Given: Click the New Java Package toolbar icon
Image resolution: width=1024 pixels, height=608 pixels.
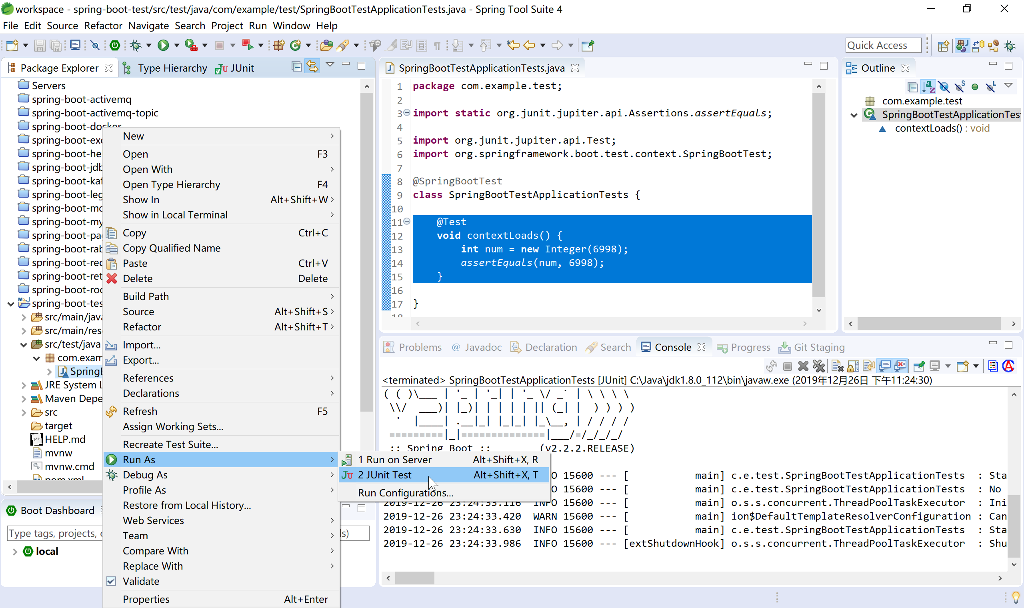Looking at the screenshot, I should tap(279, 45).
